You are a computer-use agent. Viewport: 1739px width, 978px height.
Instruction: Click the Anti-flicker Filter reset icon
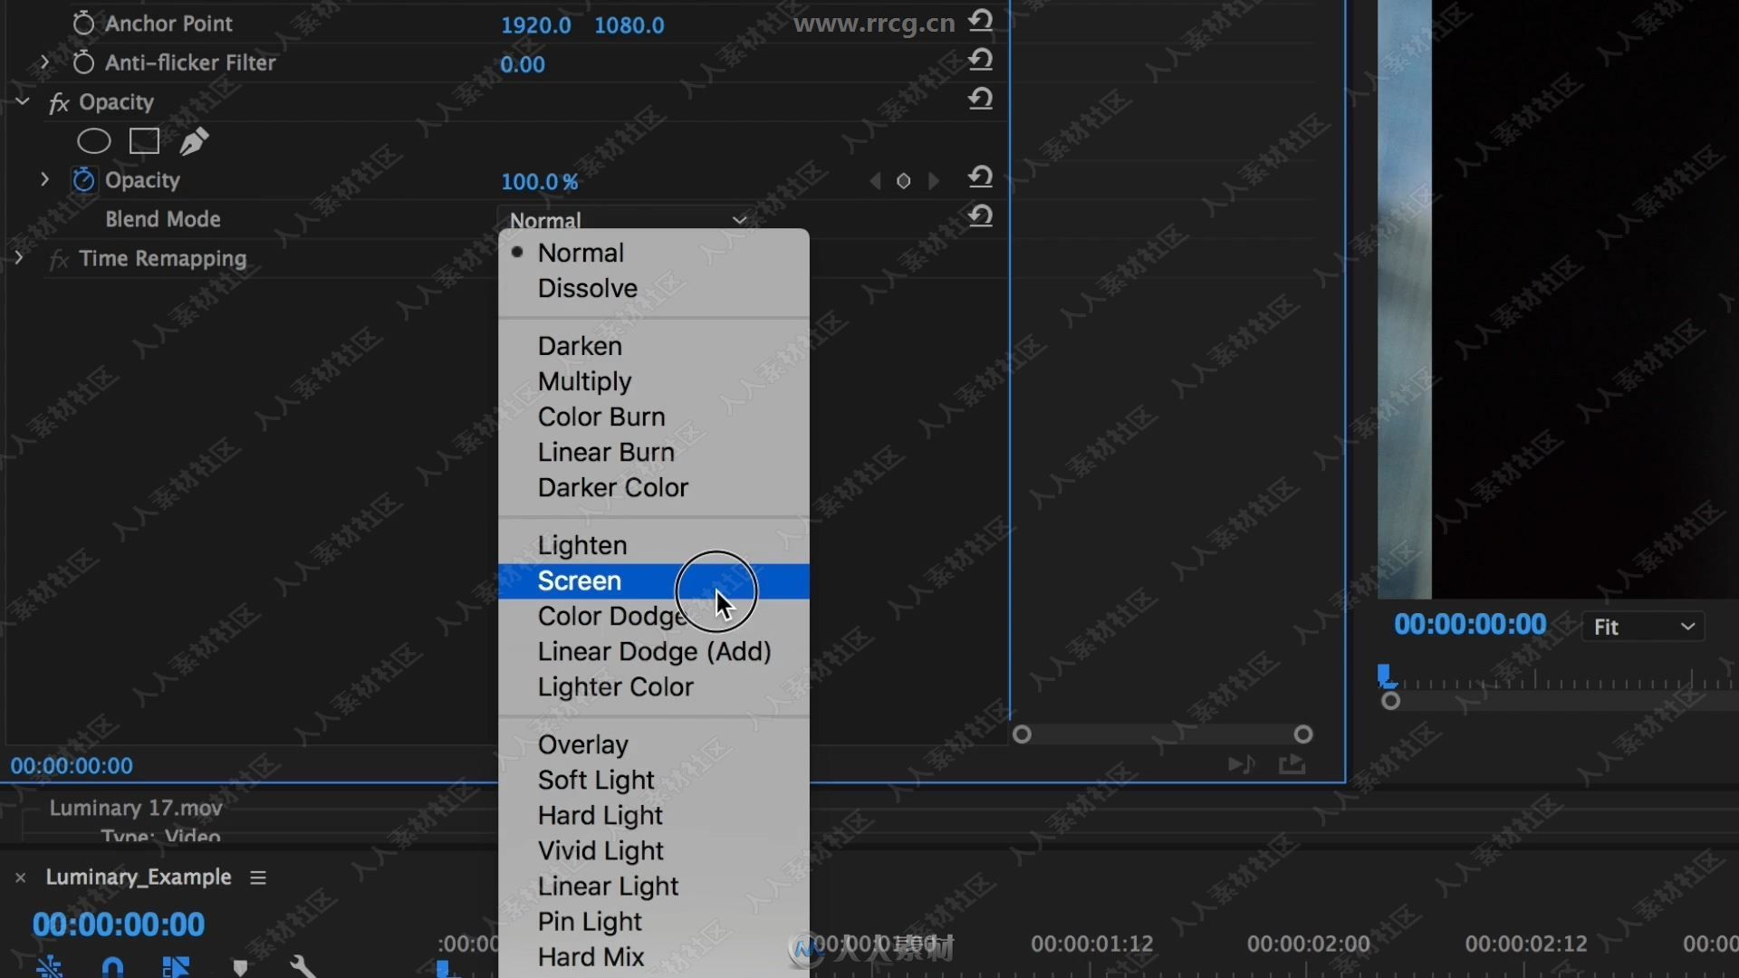click(x=981, y=61)
